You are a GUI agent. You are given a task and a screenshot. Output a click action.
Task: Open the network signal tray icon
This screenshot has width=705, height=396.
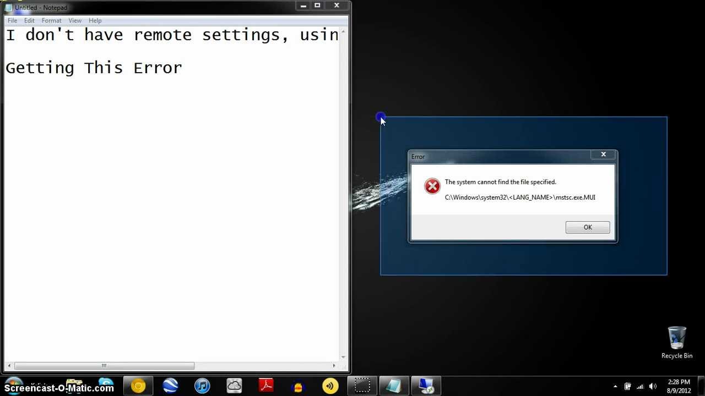pyautogui.click(x=641, y=387)
